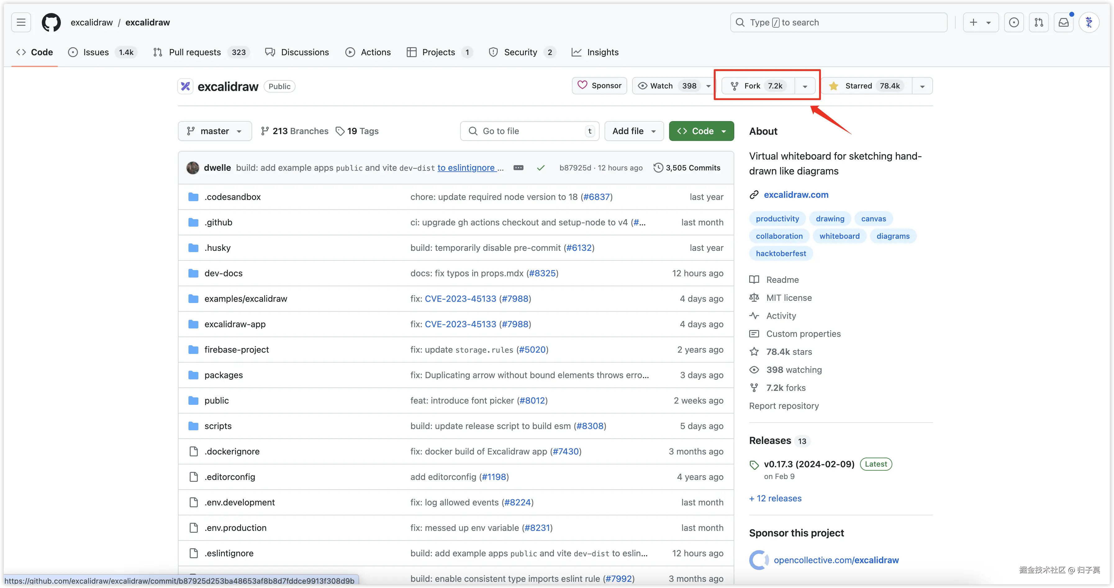
Task: Click the user avatar icon
Action: [1089, 22]
